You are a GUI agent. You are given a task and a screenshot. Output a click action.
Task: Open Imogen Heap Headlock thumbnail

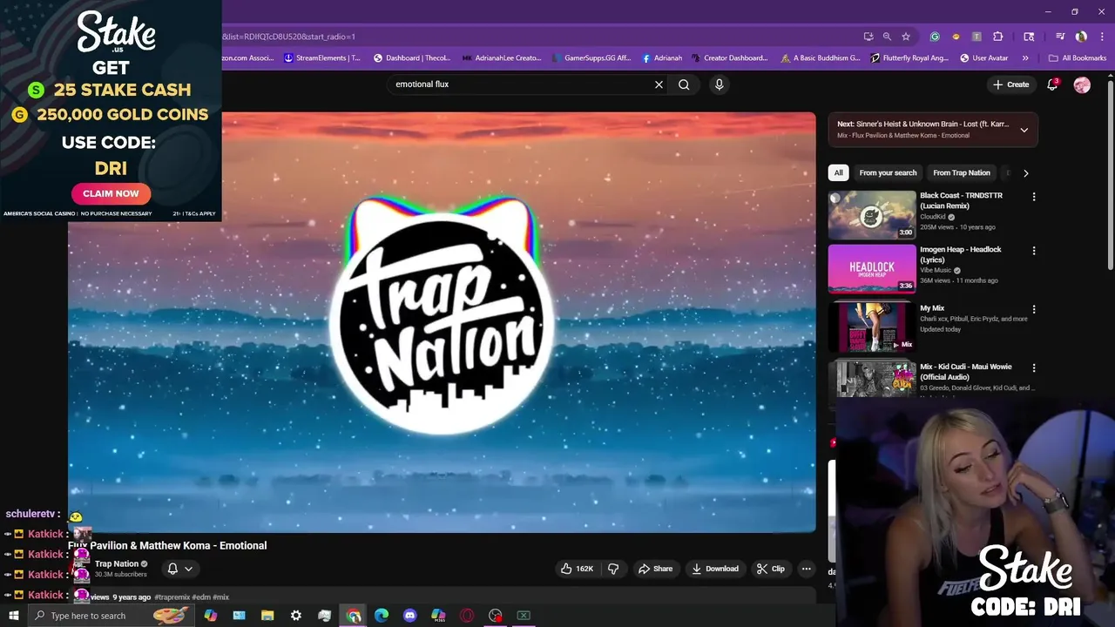(872, 268)
